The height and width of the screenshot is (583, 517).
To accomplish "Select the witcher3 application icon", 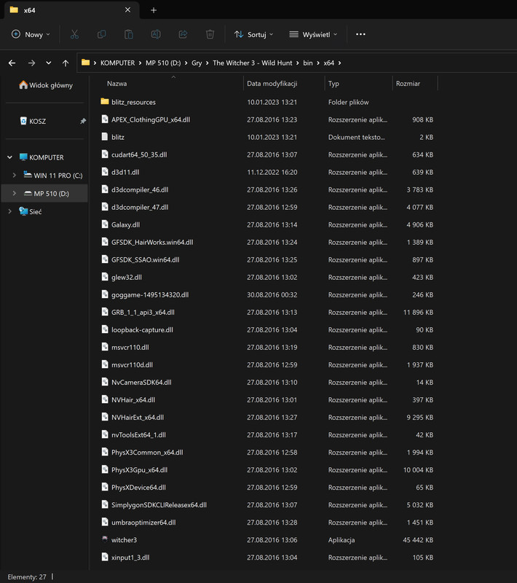I will tap(105, 539).
